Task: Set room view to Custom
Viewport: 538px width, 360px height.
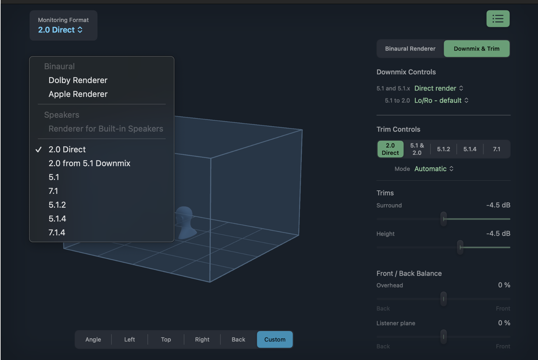Action: tap(275, 340)
